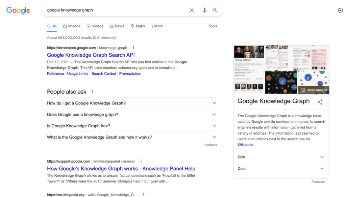Expand 'Does Google use a knowledge graph?'
Screen dimensions: 346x197
214,114
